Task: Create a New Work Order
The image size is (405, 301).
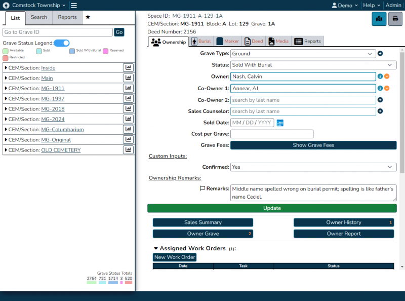Action: (x=175, y=257)
